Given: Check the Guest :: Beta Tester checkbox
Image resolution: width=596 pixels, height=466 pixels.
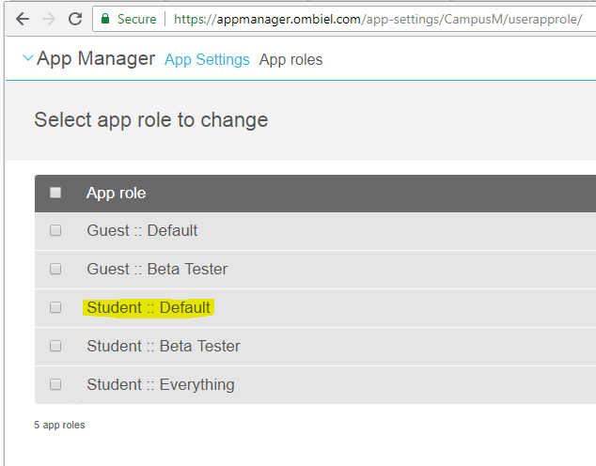Looking at the screenshot, I should tap(55, 269).
